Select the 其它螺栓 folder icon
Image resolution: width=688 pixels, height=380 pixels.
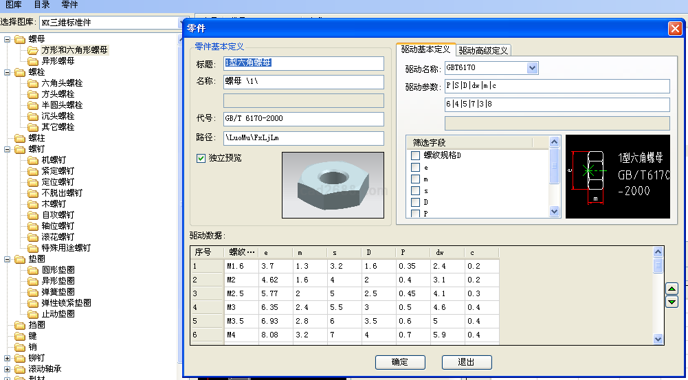tap(33, 127)
